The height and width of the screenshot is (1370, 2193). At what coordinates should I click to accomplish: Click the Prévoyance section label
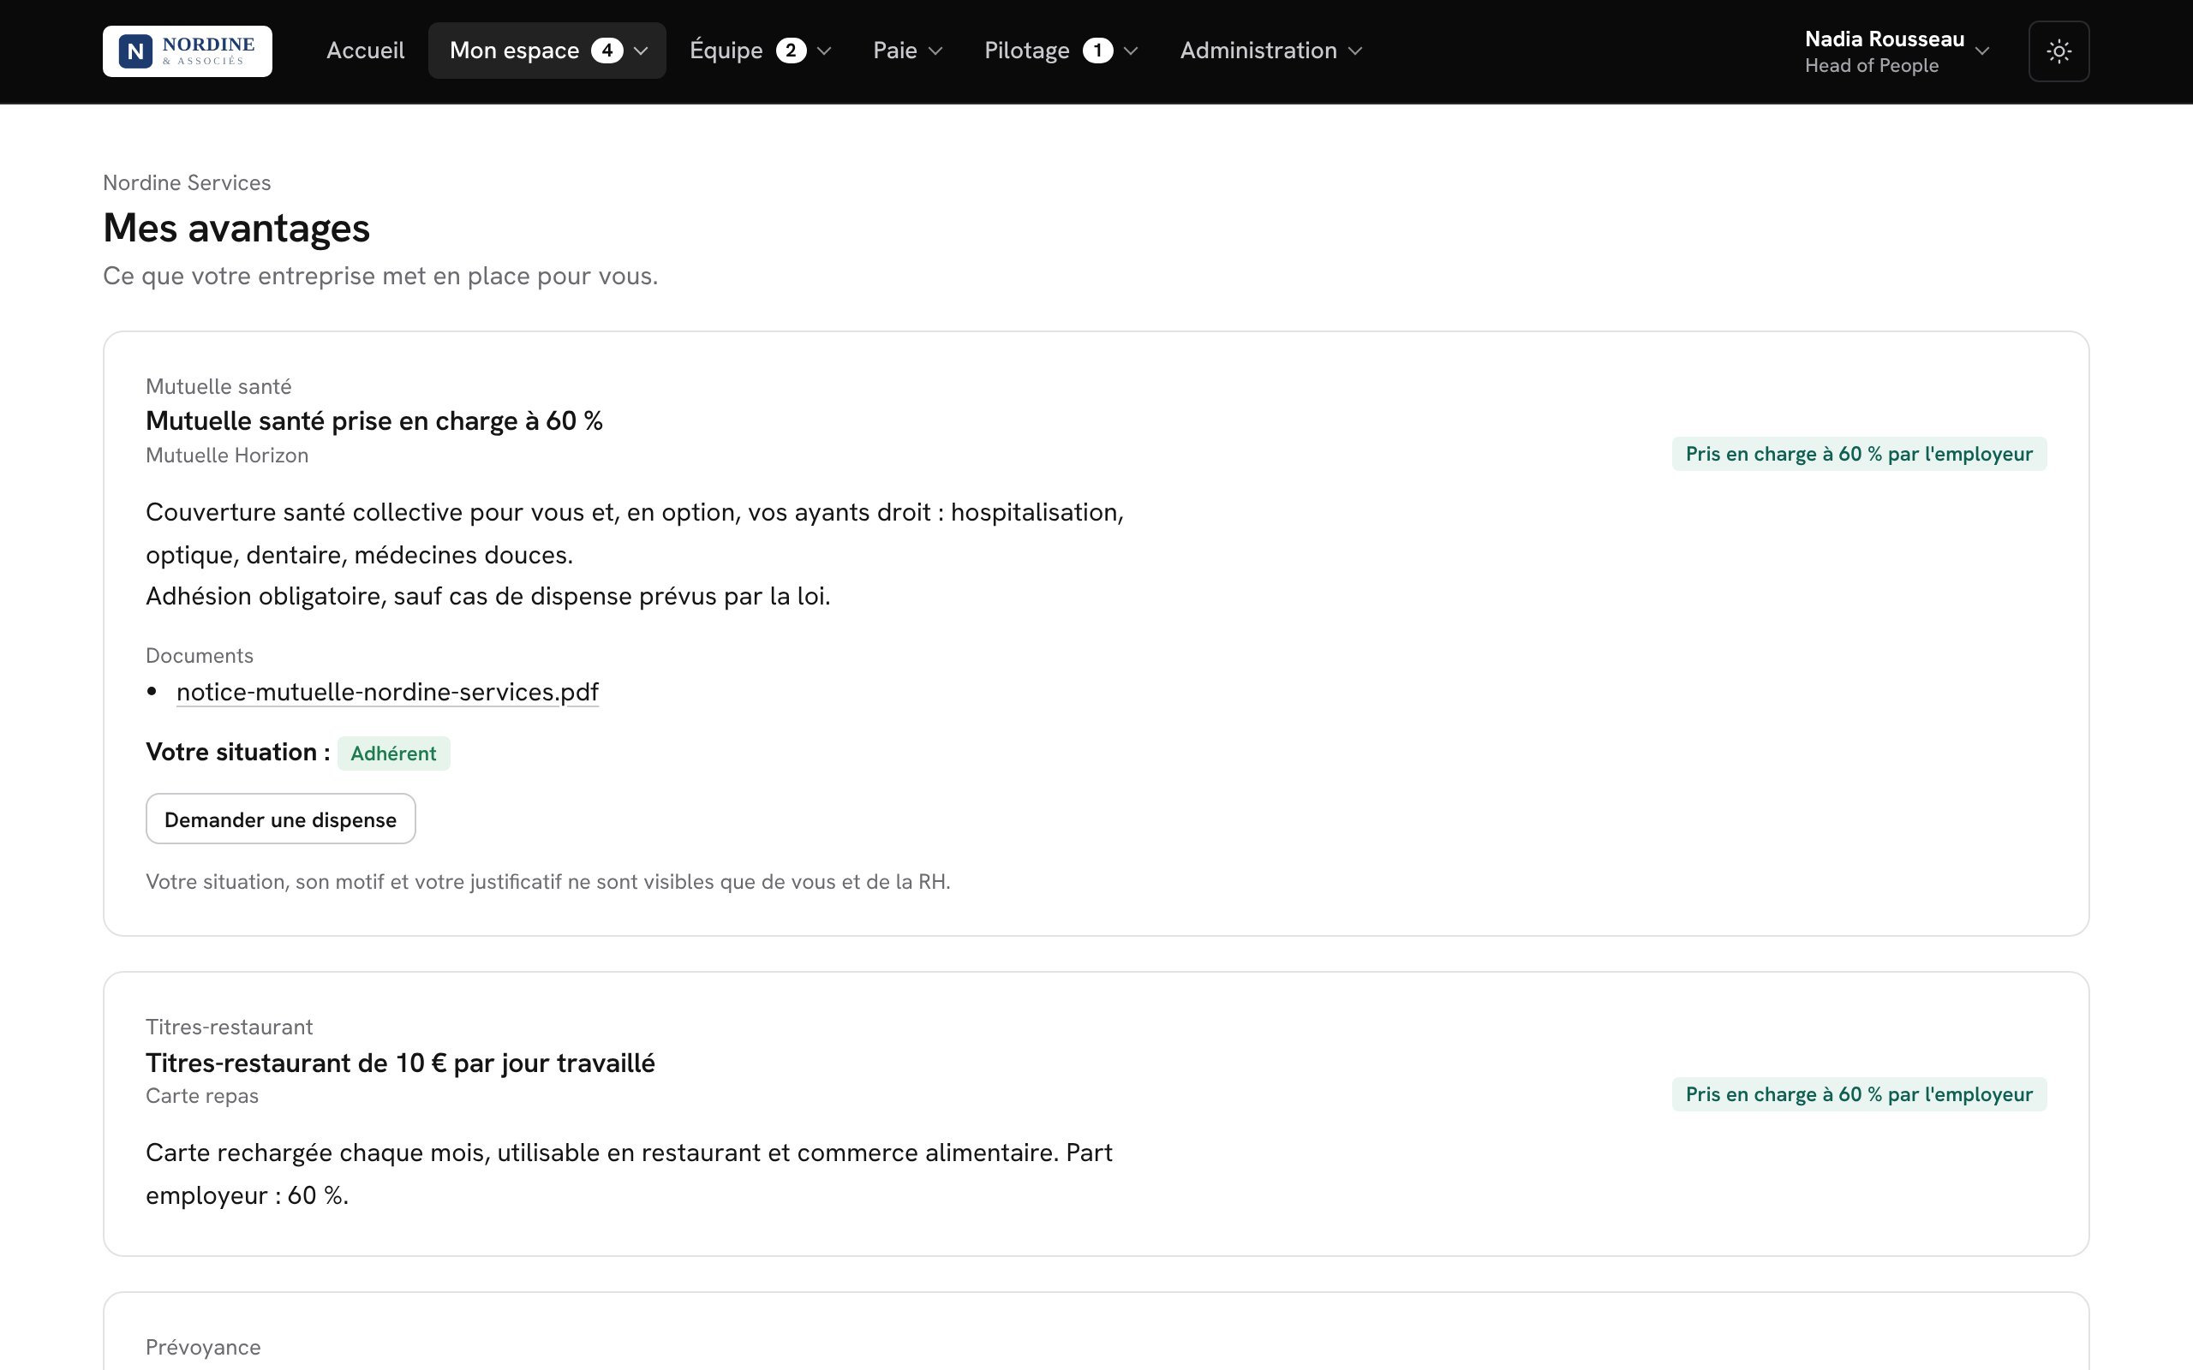point(203,1348)
